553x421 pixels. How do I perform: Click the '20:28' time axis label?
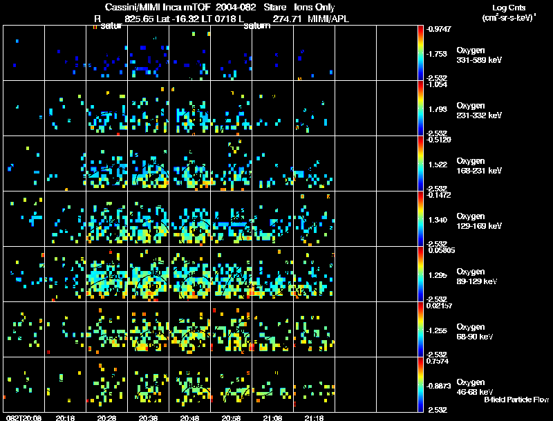[106, 418]
